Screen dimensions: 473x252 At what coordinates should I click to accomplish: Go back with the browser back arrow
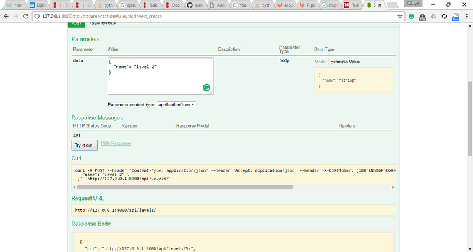[7, 17]
